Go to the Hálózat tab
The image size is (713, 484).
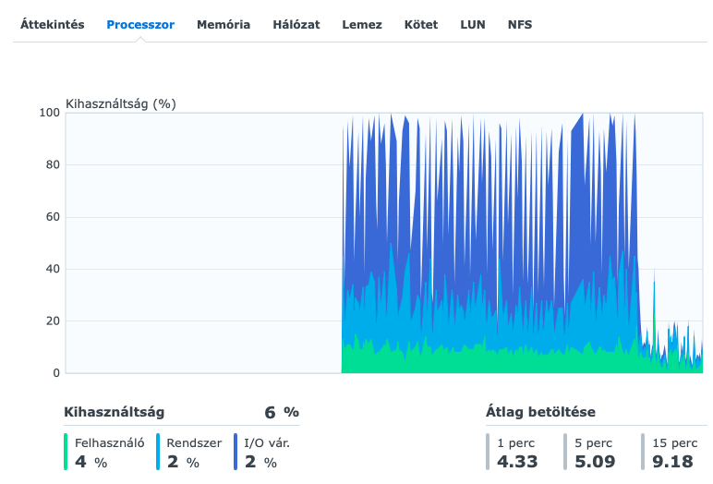point(296,25)
